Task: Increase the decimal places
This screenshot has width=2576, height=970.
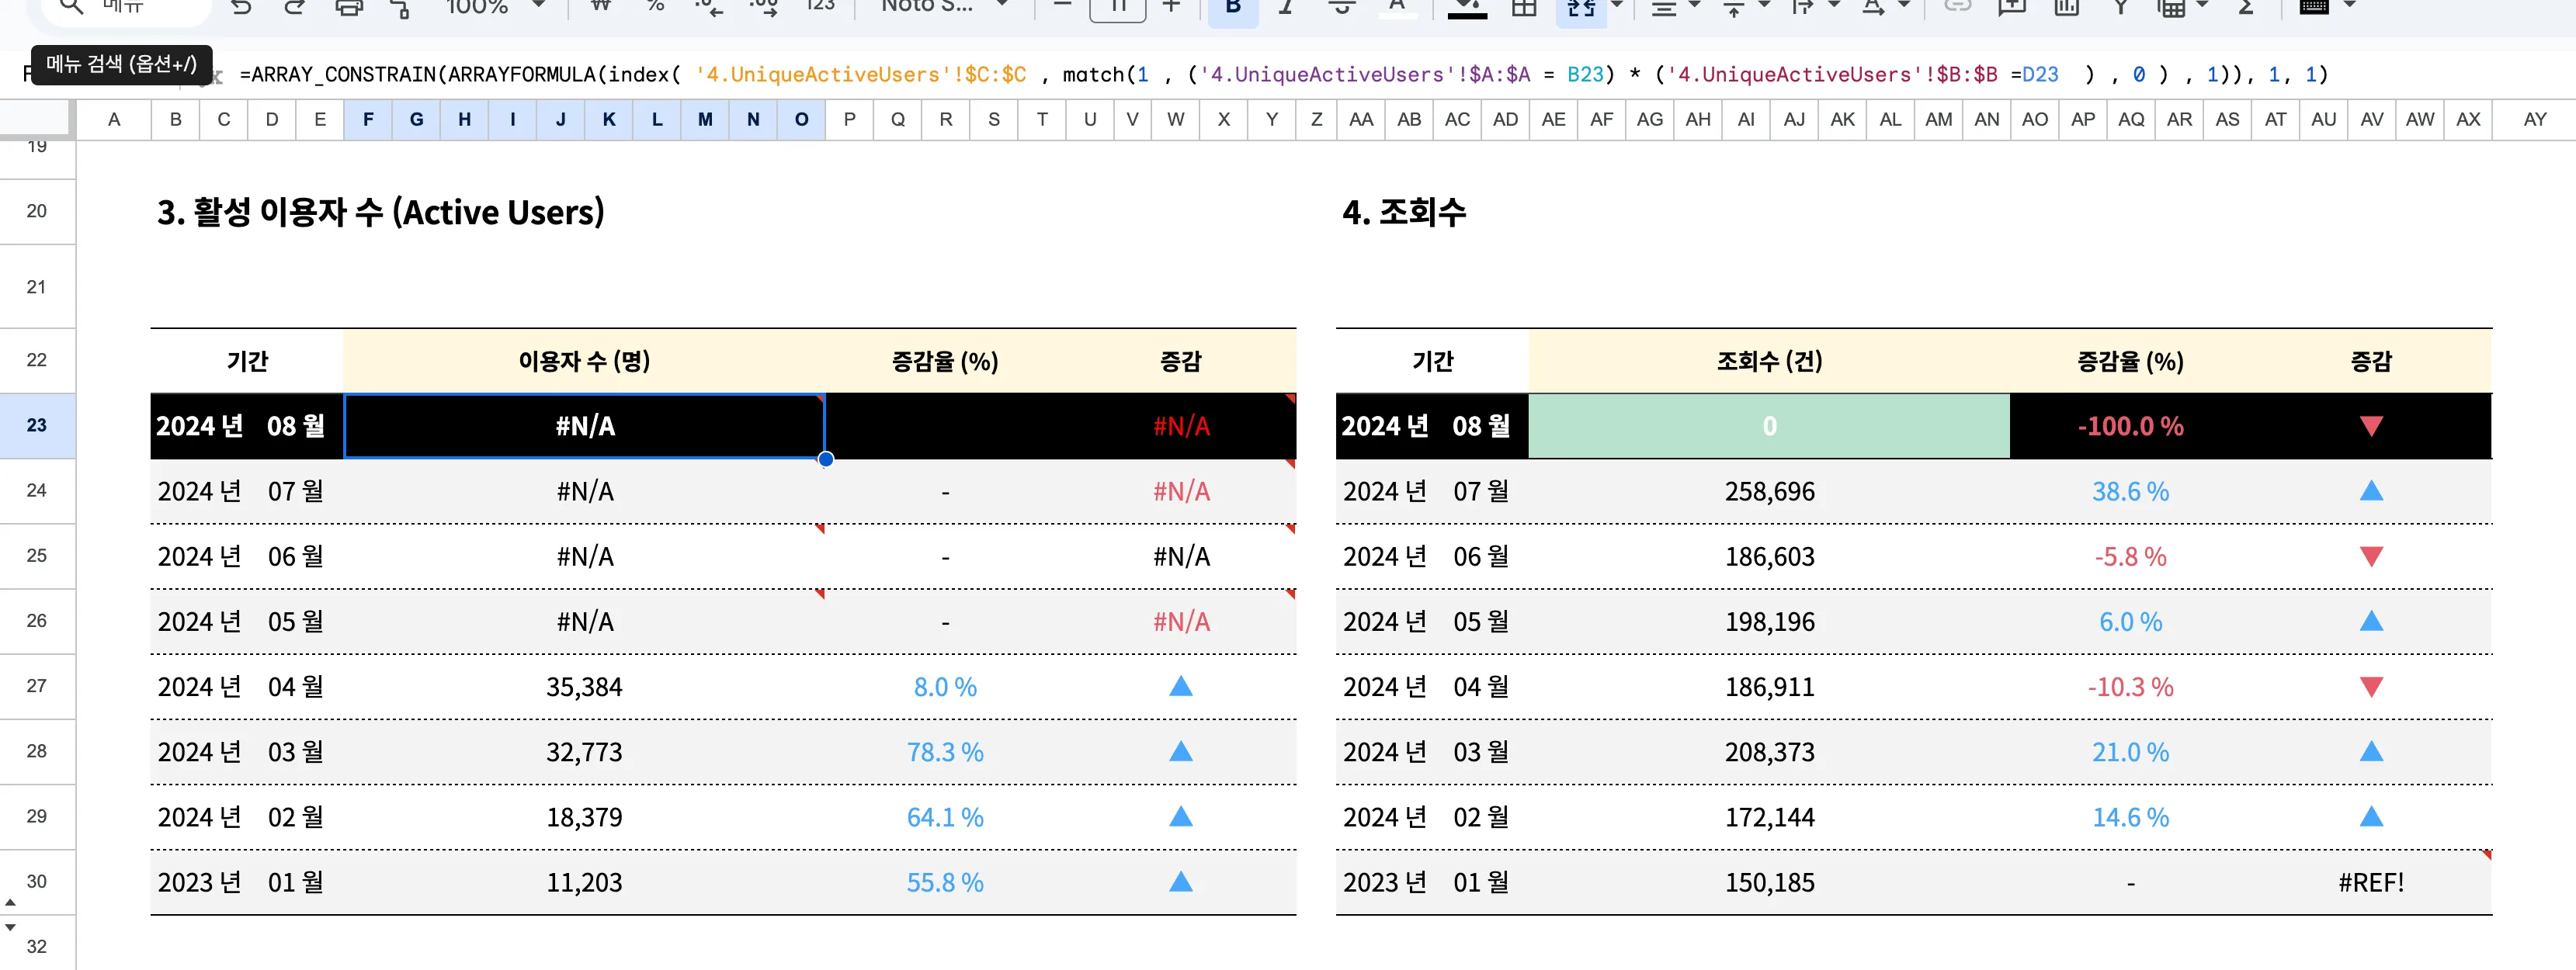Action: pyautogui.click(x=763, y=7)
